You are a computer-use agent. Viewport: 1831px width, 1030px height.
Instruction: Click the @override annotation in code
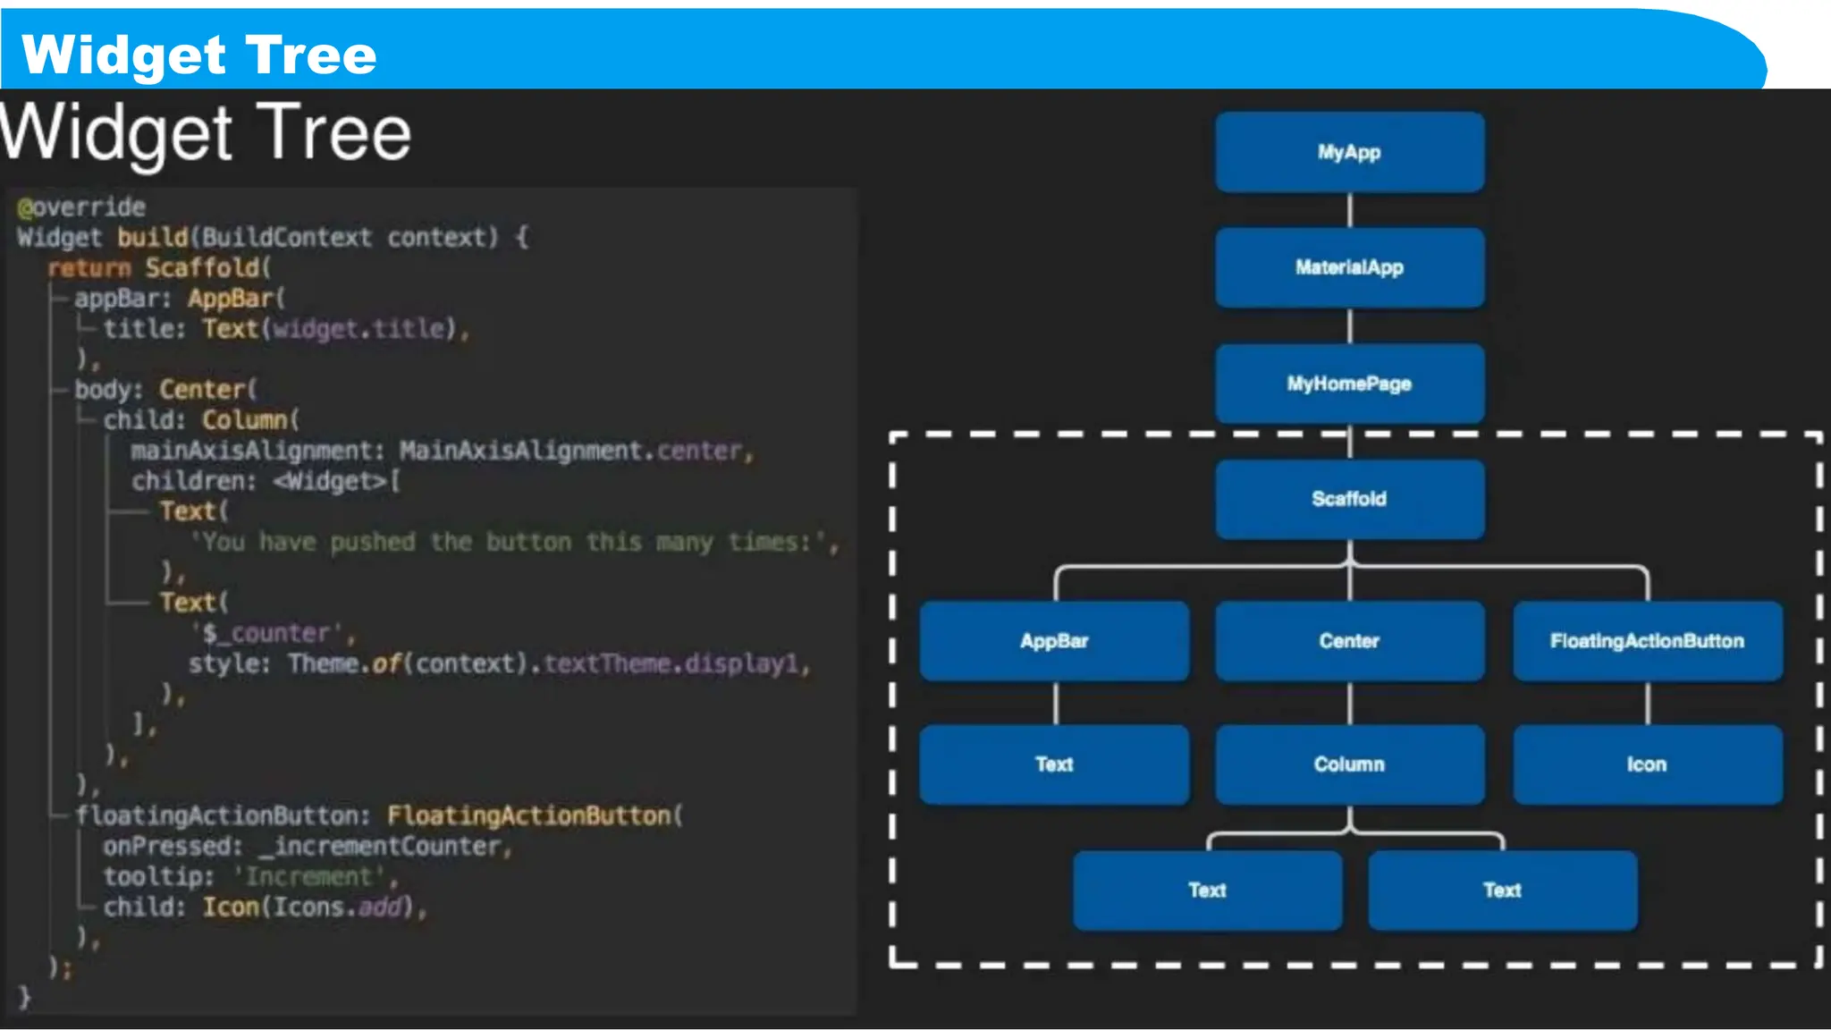click(x=81, y=207)
